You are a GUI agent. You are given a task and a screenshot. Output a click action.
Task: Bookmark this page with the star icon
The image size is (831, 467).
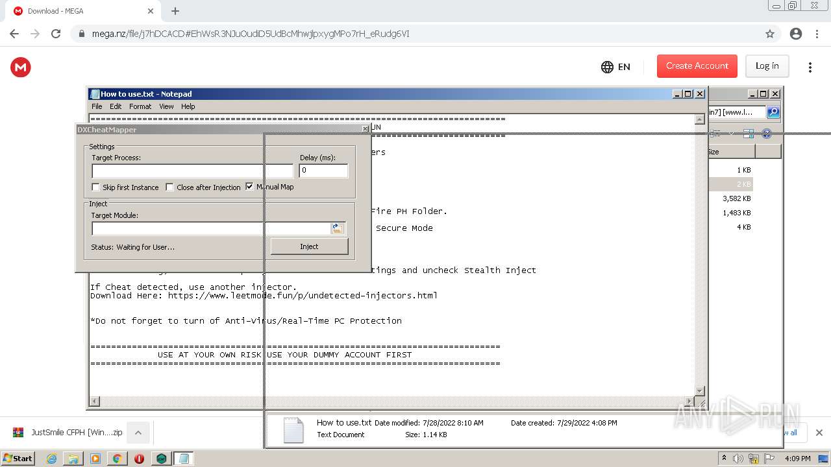pos(770,34)
